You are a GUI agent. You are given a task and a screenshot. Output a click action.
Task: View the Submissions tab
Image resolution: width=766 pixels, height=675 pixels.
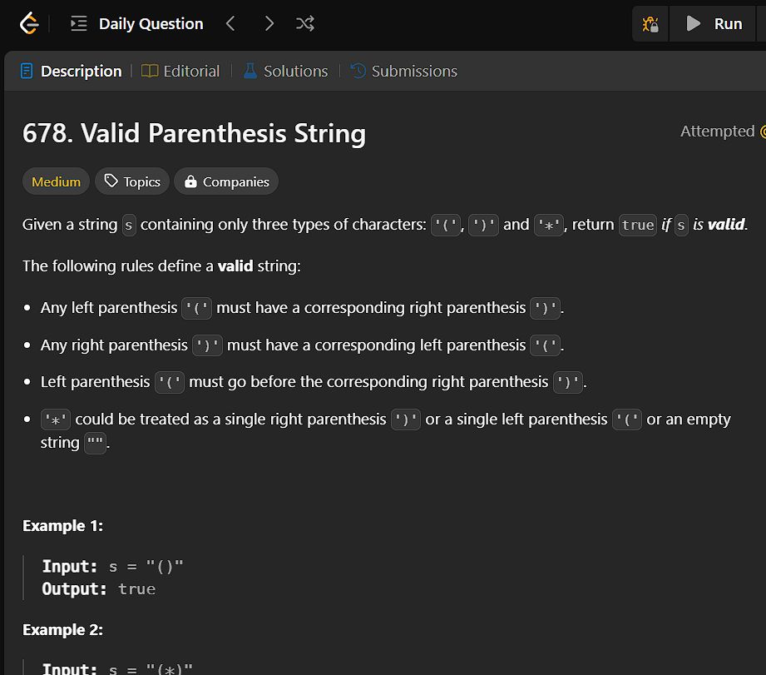pos(403,72)
